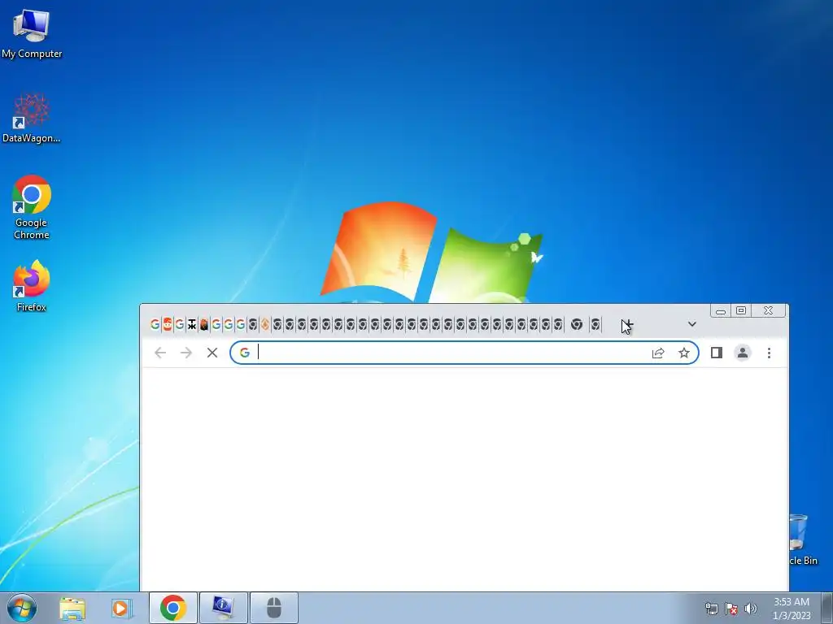The image size is (833, 624).
Task: Switch to the tab with the brown figure favicon
Action: (204, 324)
